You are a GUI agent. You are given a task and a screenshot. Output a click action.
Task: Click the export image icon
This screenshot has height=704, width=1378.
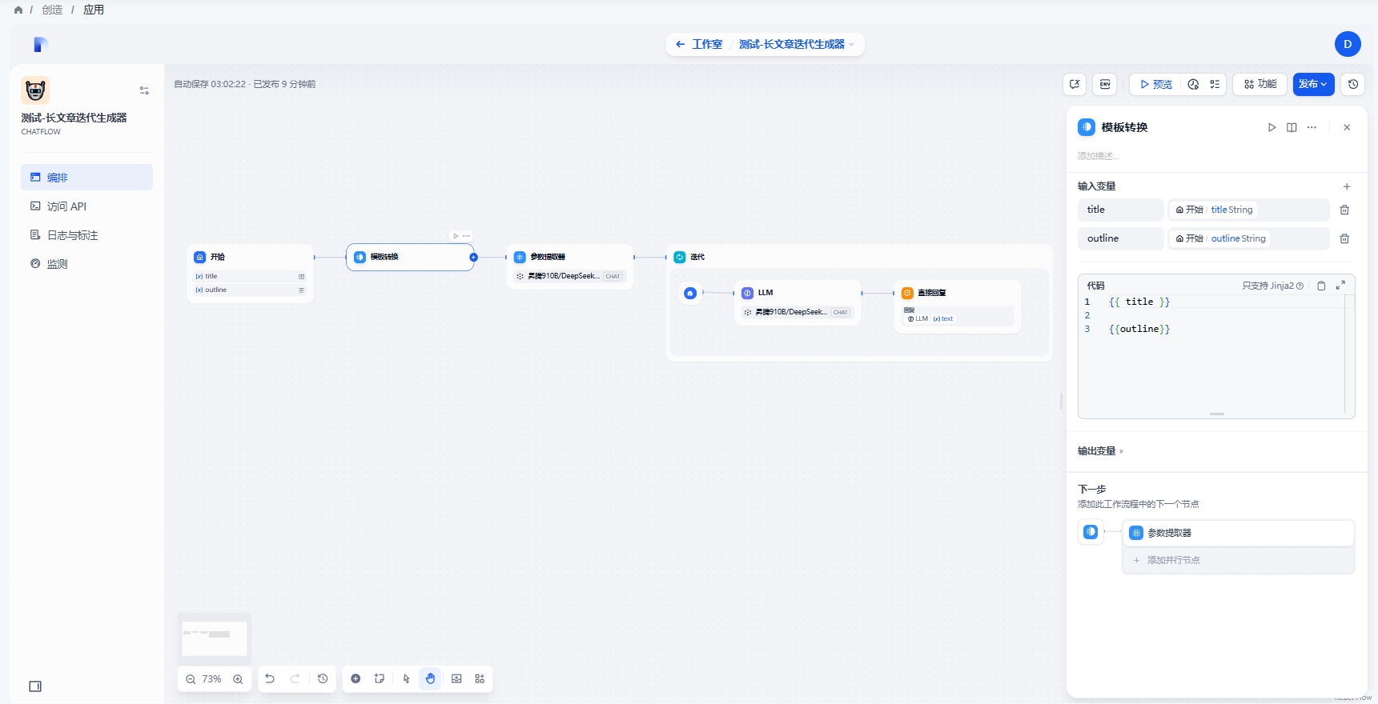[456, 678]
